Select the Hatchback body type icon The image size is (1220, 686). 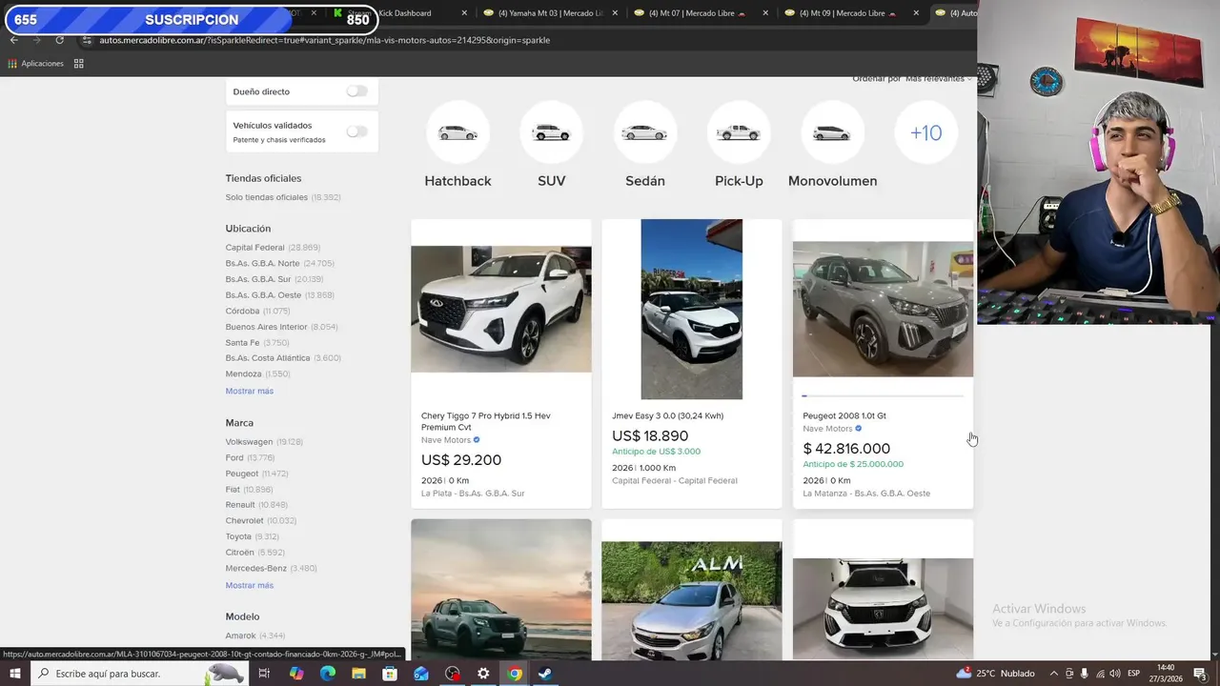click(x=457, y=132)
